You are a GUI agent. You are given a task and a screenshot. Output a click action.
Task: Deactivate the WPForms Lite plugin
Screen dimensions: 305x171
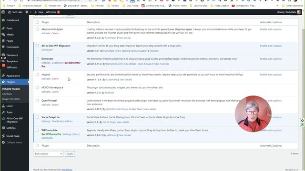(x=47, y=138)
